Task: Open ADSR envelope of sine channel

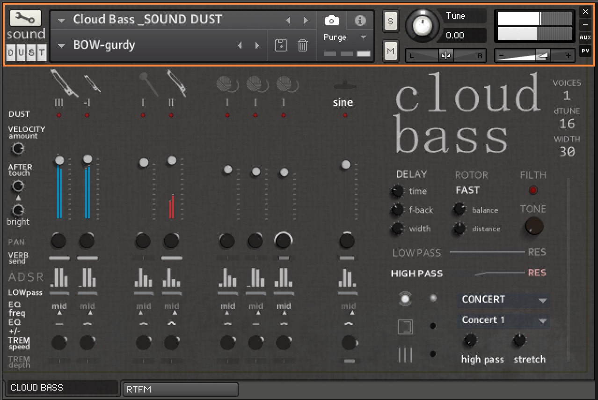Action: pyautogui.click(x=347, y=277)
